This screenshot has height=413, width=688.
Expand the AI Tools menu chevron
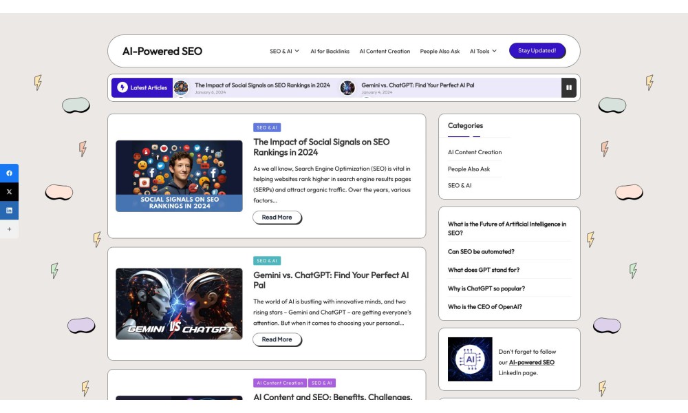click(495, 51)
